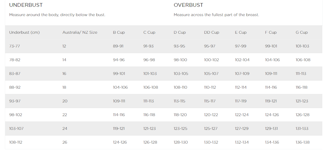
Task: Click size 26 in the size column
Action: 65,142
